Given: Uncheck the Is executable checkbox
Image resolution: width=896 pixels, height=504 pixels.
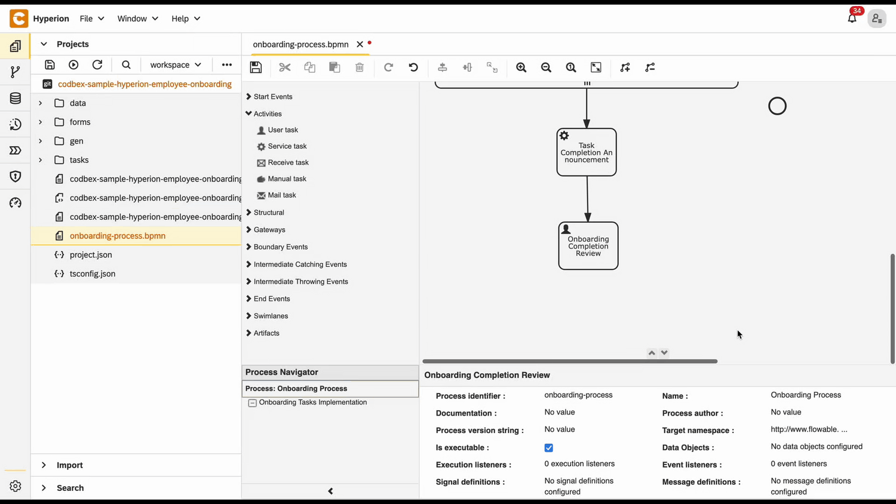Looking at the screenshot, I should [548, 448].
